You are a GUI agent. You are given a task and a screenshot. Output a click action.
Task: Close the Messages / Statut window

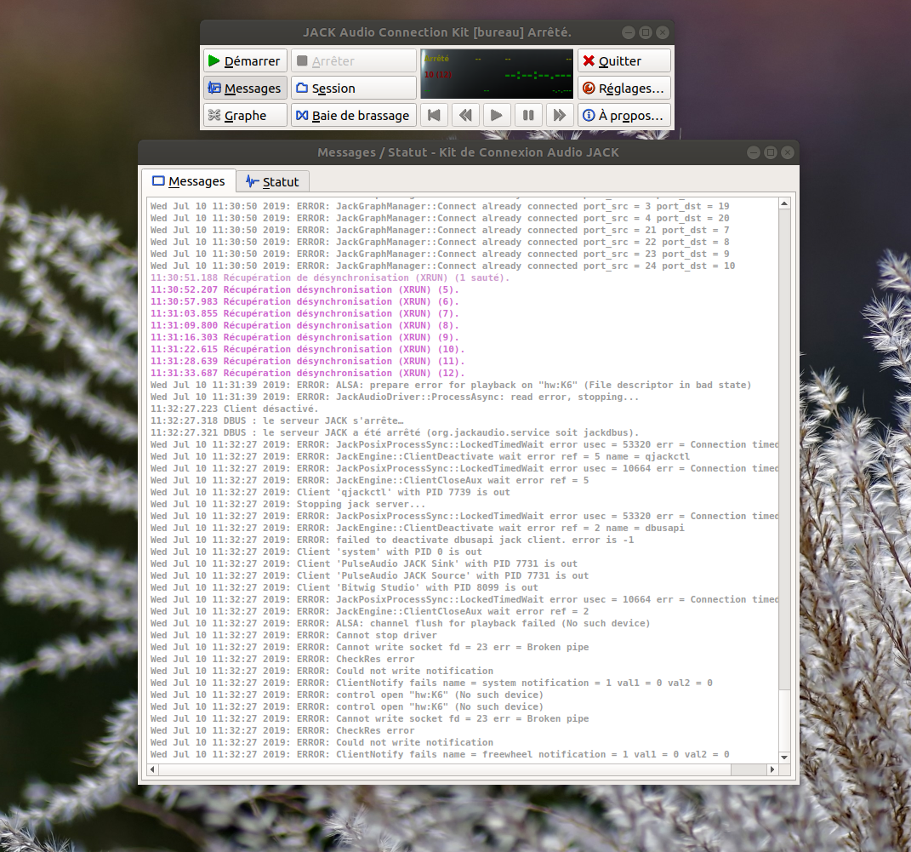pos(788,152)
